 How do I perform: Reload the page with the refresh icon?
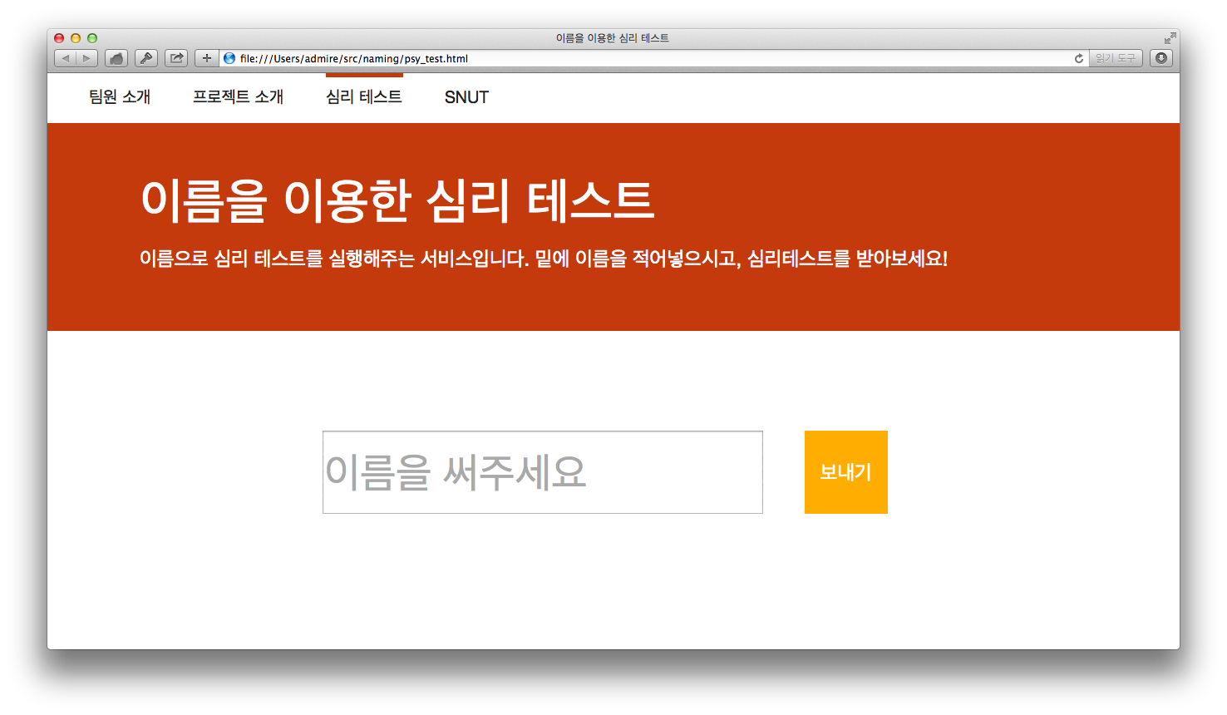1079,58
